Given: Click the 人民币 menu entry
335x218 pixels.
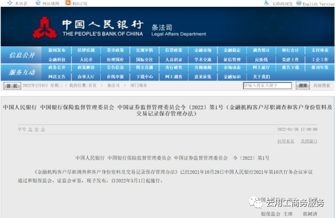Looking at the screenshot, I should (86, 59).
